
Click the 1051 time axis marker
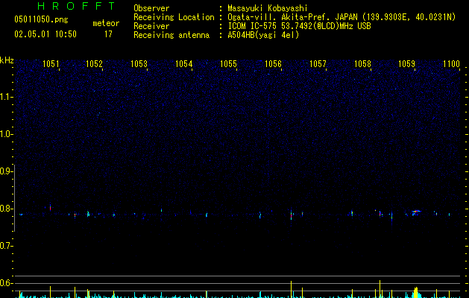pyautogui.click(x=51, y=64)
